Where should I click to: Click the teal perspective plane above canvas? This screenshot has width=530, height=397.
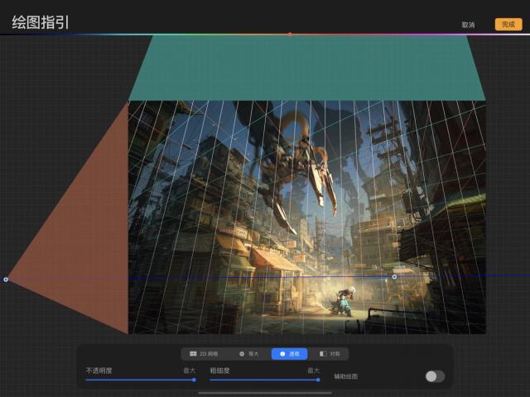[x=307, y=68]
